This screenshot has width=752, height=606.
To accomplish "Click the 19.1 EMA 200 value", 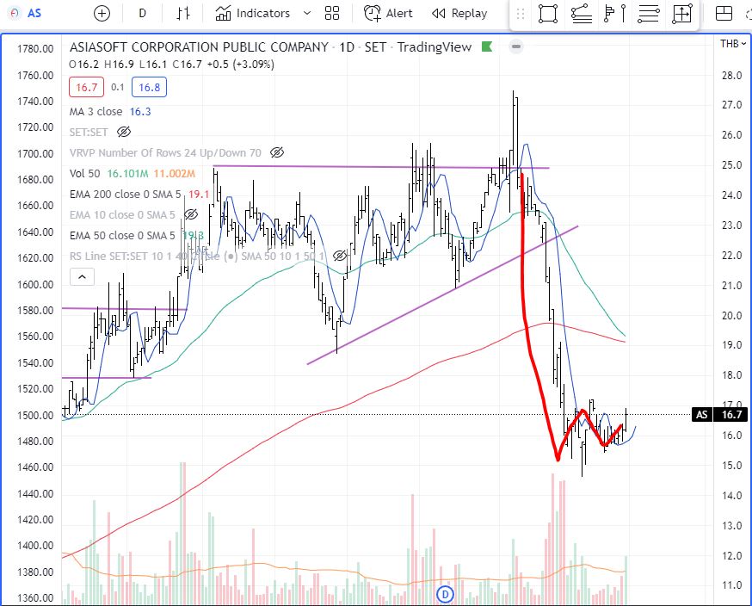I will pyautogui.click(x=199, y=194).
